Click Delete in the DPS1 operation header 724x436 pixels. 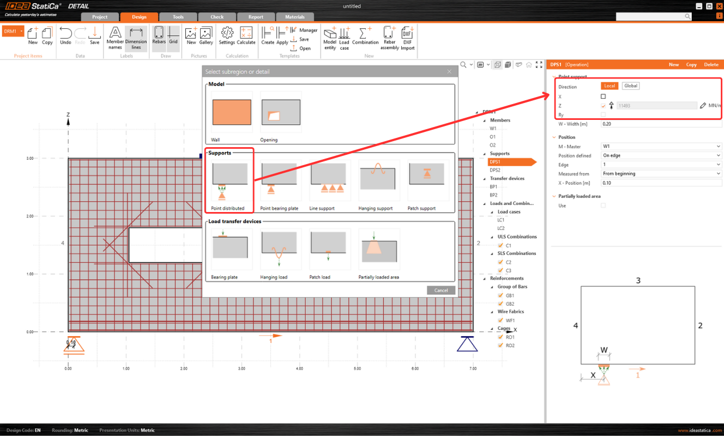[x=711, y=64]
